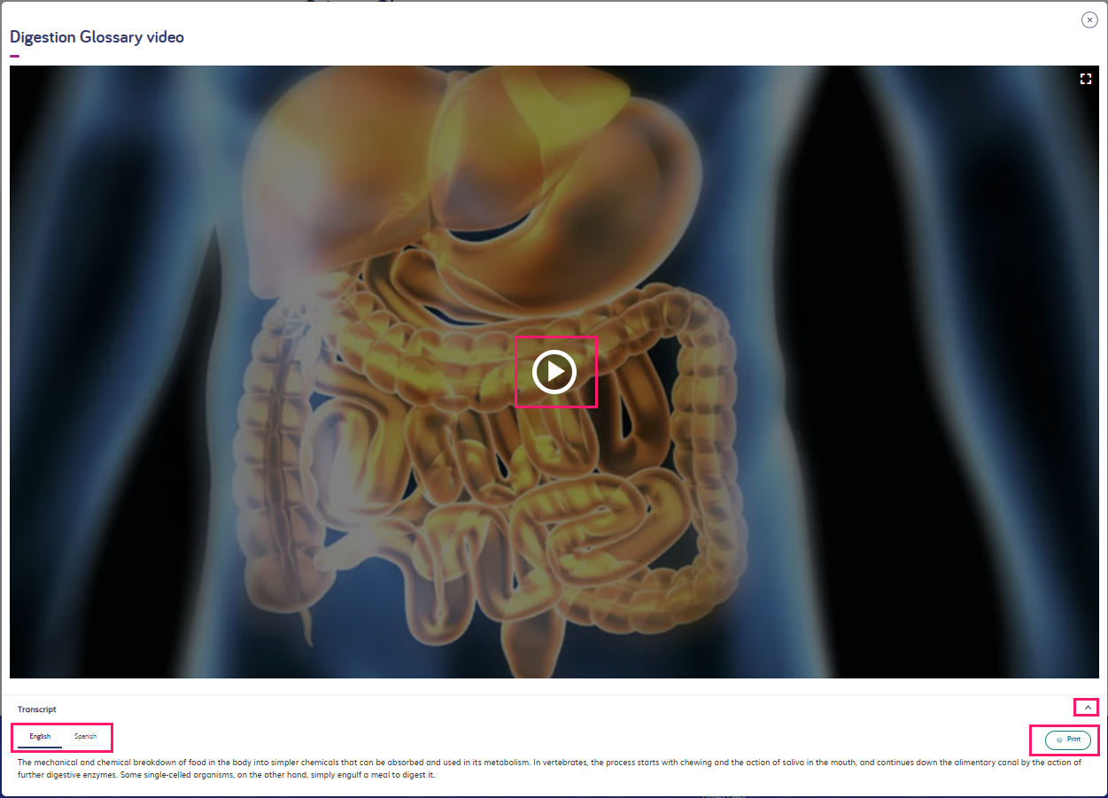Play the Digestion Glossary video

pos(554,372)
